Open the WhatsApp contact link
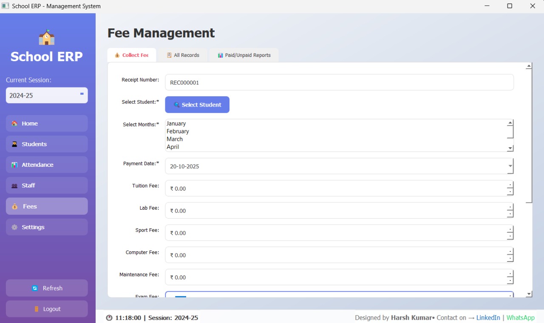Image resolution: width=544 pixels, height=323 pixels. point(520,317)
